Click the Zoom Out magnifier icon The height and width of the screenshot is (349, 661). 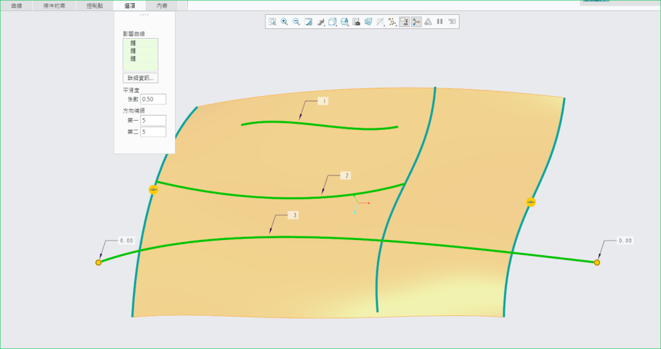tap(296, 21)
